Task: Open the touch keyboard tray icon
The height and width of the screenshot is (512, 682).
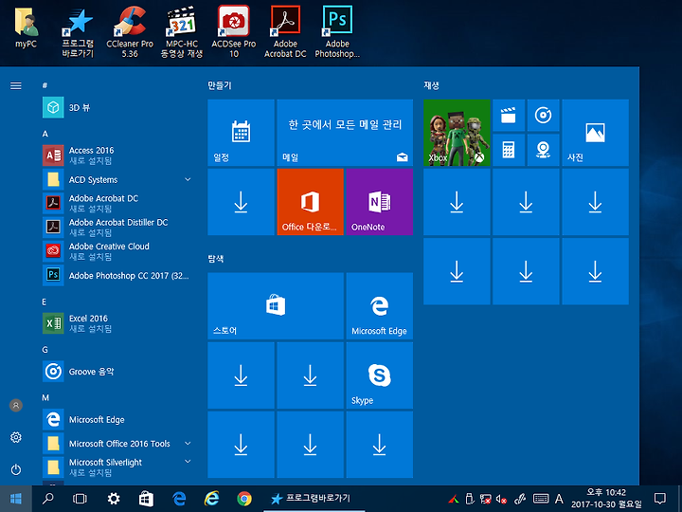Action: click(541, 499)
